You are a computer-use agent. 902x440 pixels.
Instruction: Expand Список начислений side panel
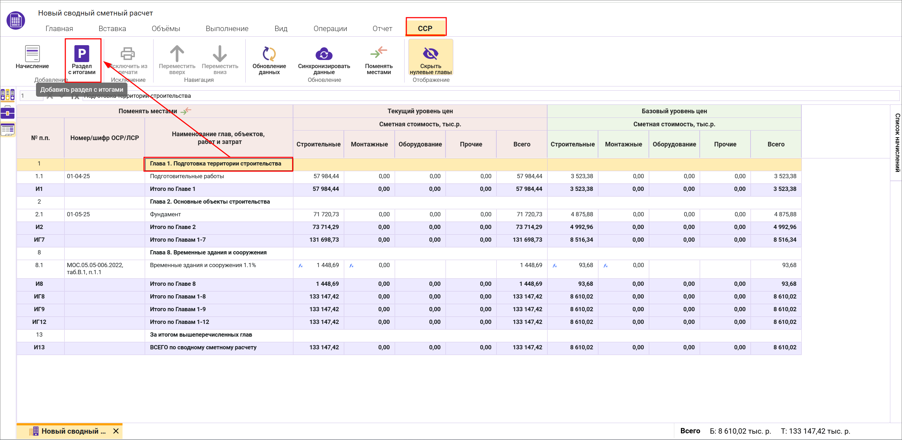897,143
